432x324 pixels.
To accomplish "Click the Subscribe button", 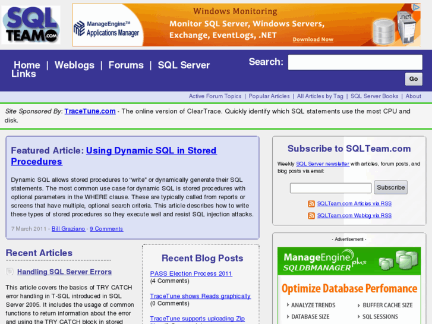I will pyautogui.click(x=390, y=187).
